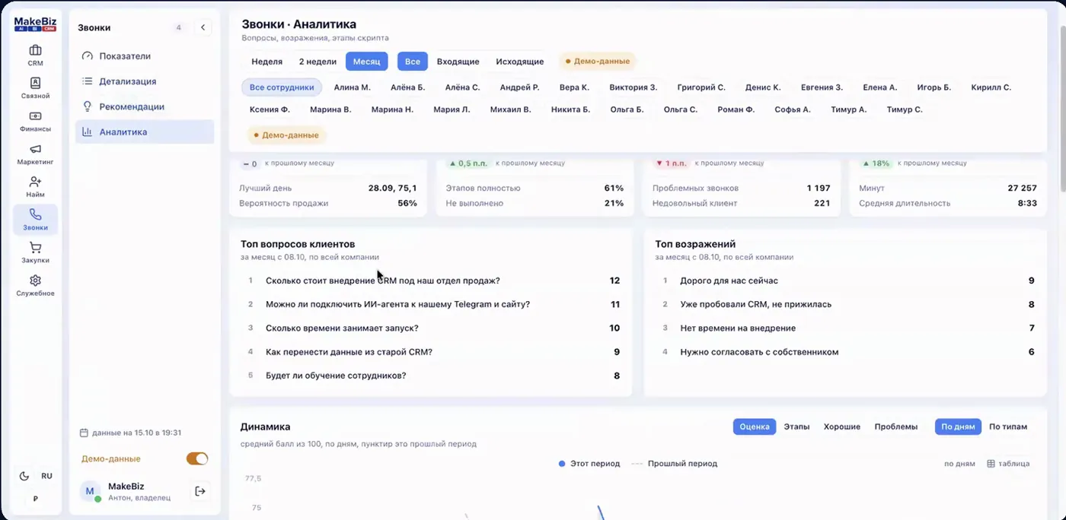Viewport: 1066px width, 520px height.
Task: Open the Детализация menu item
Action: click(145, 81)
